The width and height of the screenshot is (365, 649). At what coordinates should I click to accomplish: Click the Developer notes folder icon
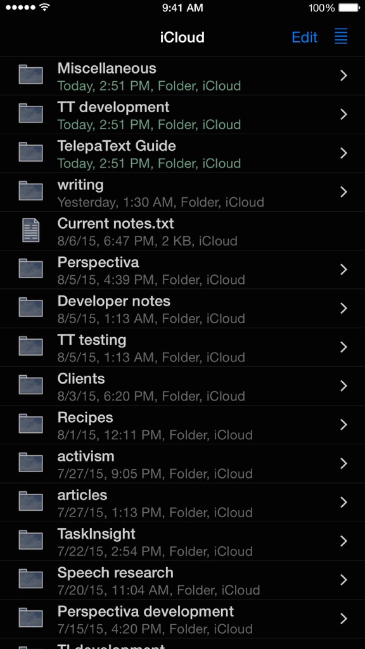point(30,307)
